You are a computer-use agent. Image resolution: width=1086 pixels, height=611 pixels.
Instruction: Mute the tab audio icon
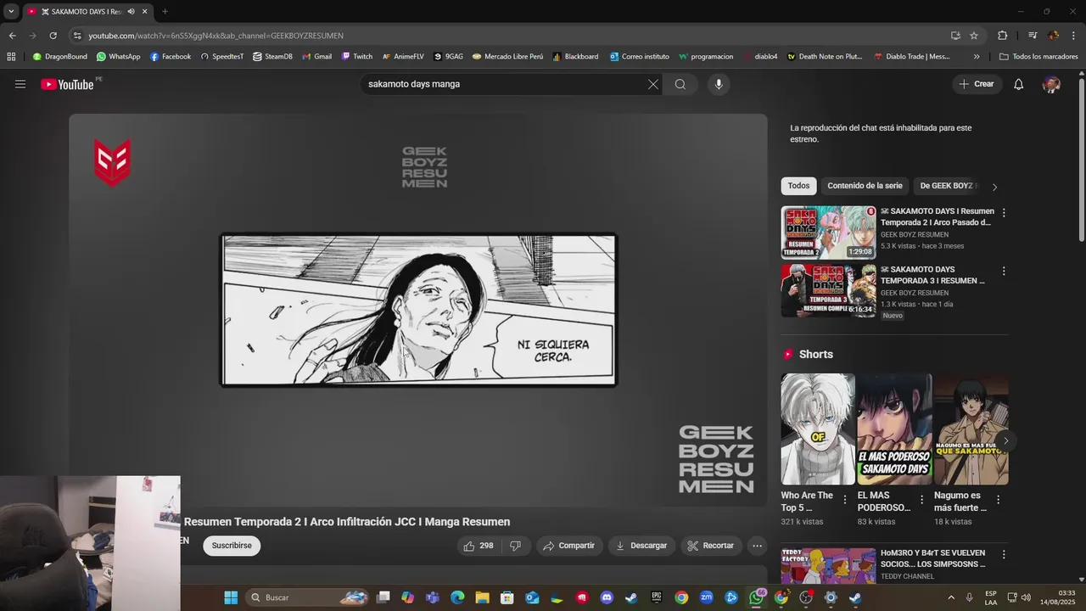[131, 12]
